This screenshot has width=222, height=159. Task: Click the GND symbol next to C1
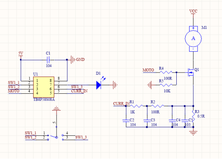pos(73,60)
